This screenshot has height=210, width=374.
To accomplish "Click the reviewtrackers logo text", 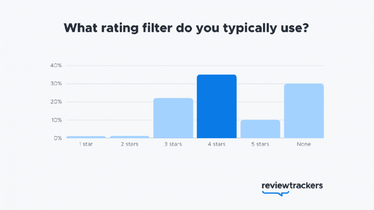I will click(292, 185).
